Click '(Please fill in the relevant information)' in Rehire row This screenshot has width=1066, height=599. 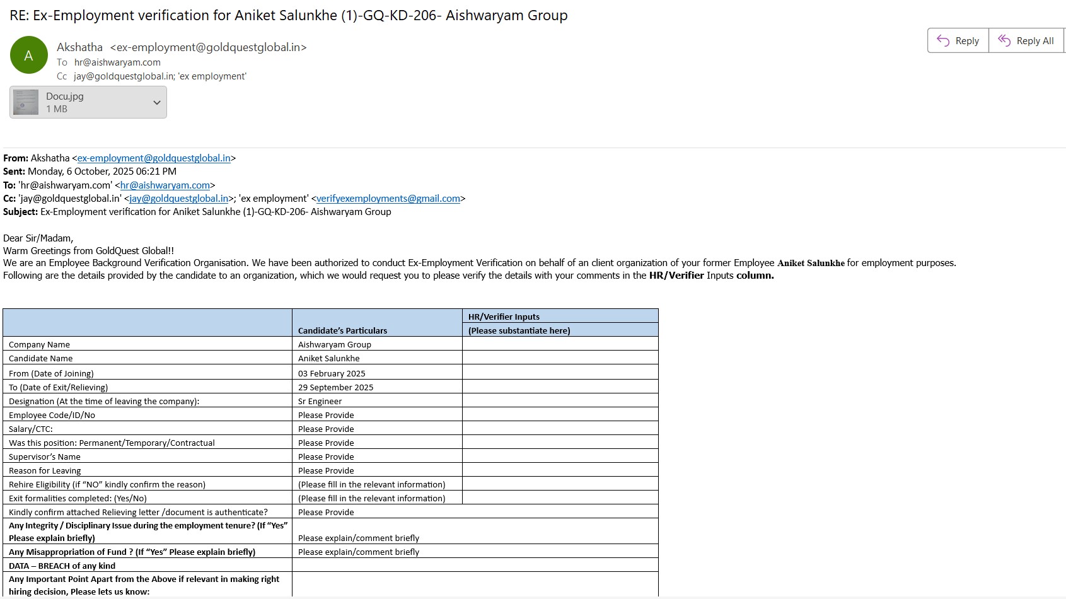coord(372,485)
